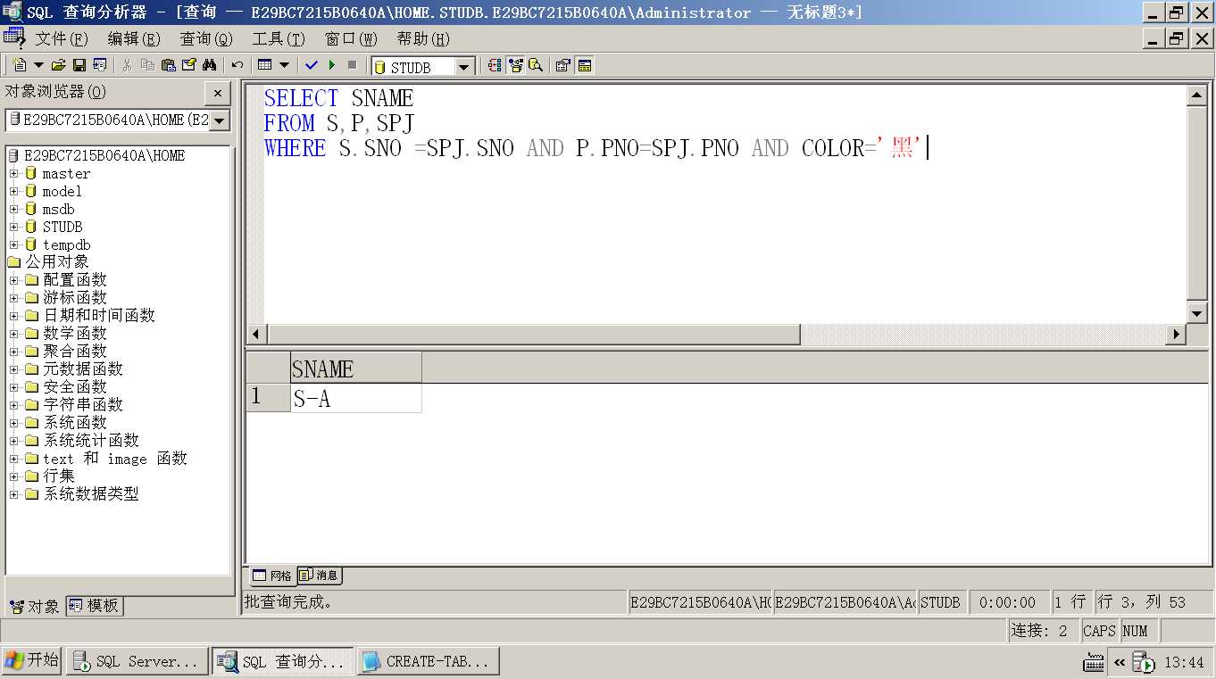Open the 帮助(H) menu
The height and width of the screenshot is (679, 1216).
423,38
